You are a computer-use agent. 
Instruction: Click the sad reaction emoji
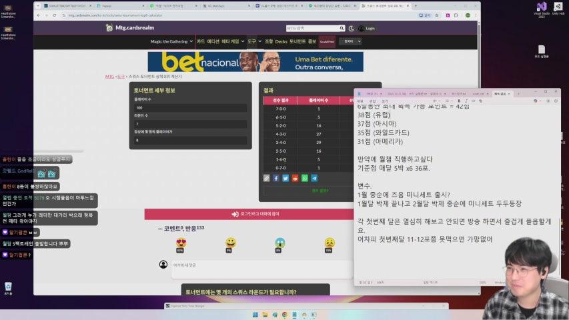(x=330, y=243)
